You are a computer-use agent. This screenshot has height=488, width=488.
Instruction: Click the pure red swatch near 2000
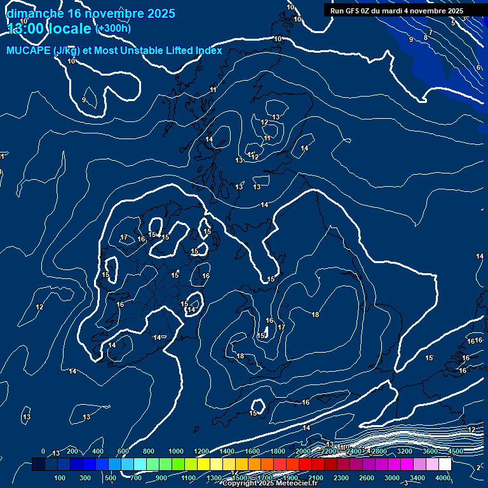pyautogui.click(x=305, y=464)
